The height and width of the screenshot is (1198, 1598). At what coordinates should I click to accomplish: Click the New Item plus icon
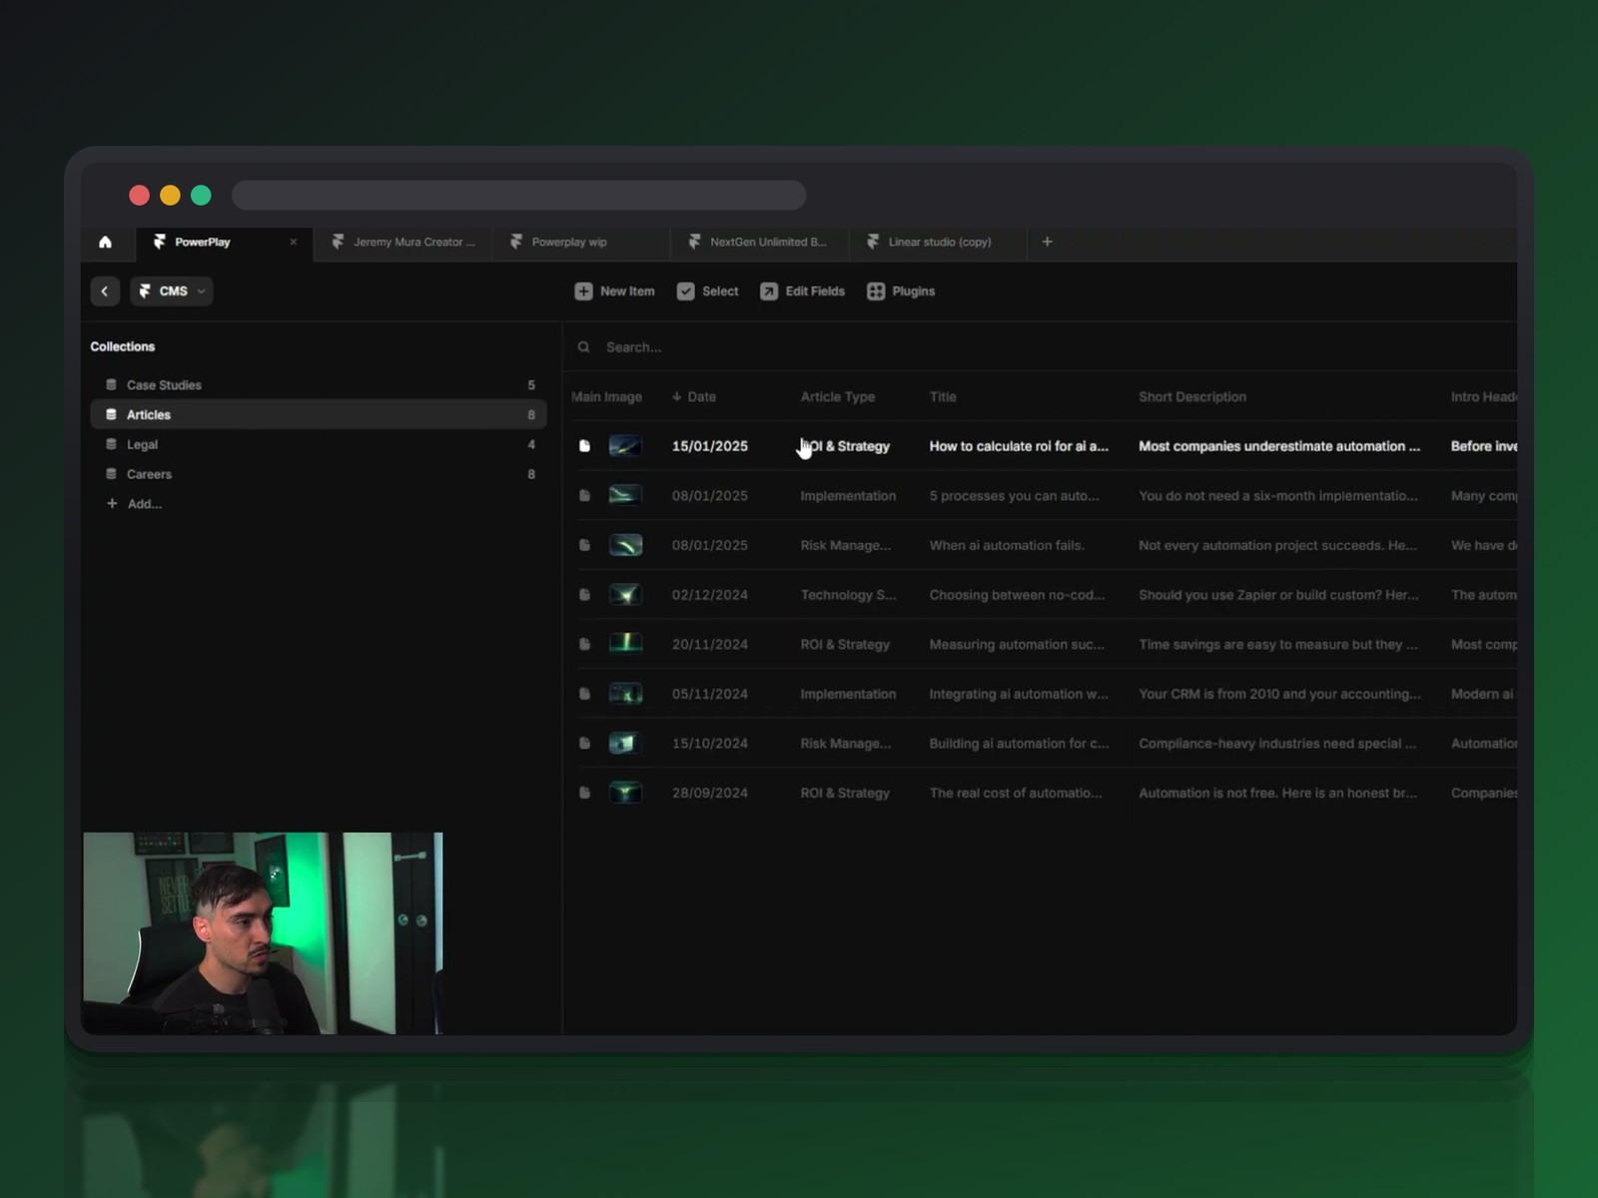pyautogui.click(x=583, y=292)
